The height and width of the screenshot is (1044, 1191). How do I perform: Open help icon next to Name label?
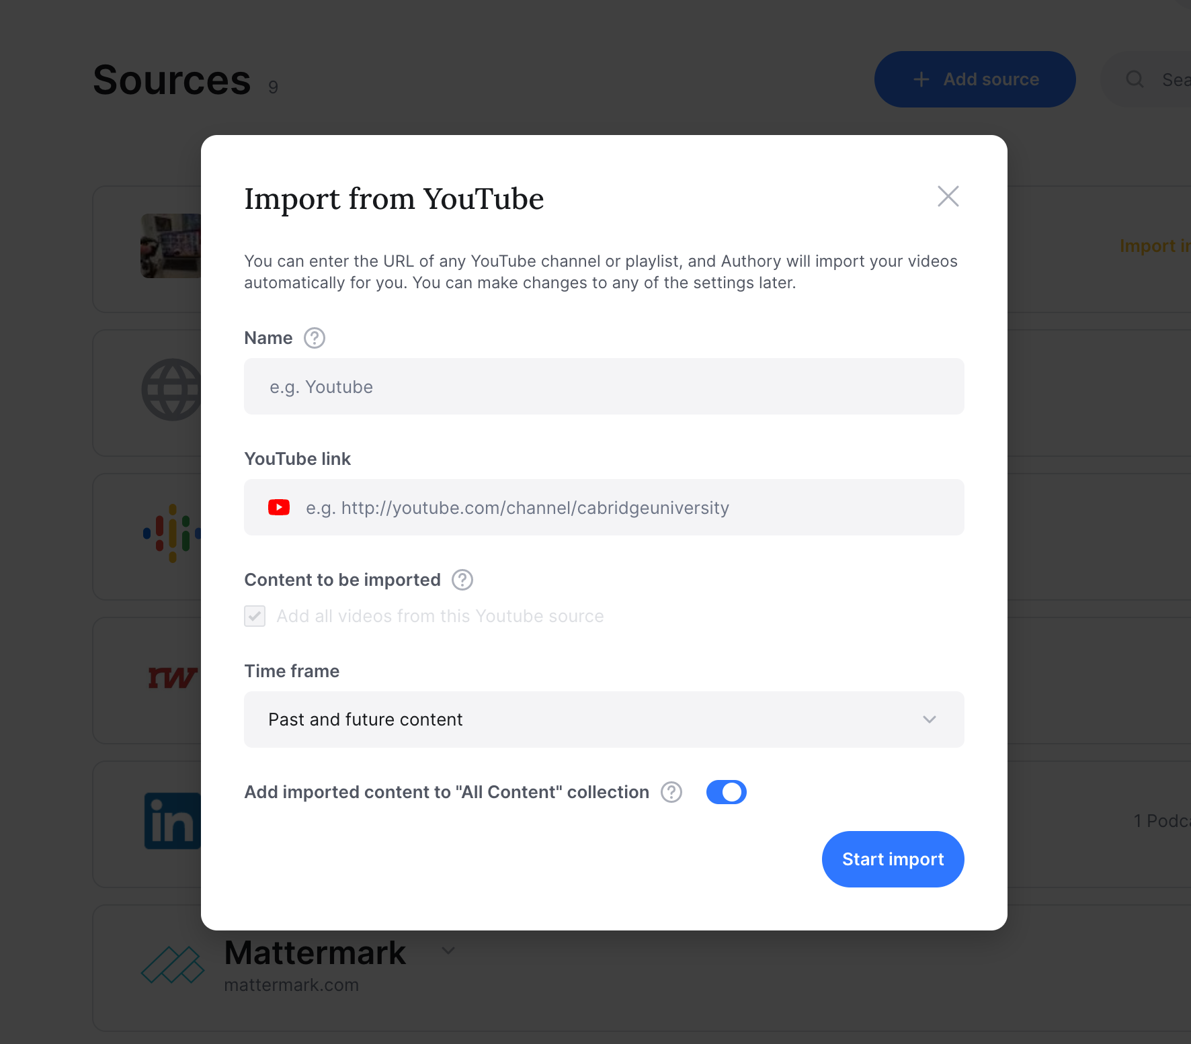tap(315, 338)
